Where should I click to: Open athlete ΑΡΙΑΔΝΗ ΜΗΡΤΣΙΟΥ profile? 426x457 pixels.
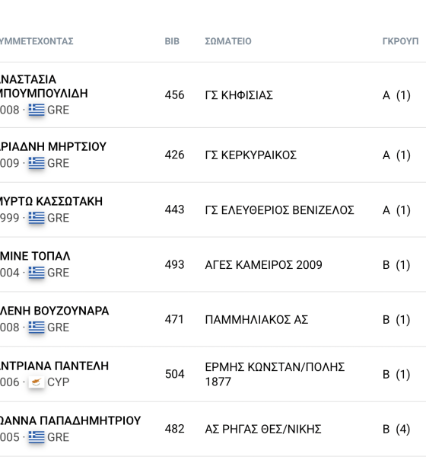pos(53,146)
